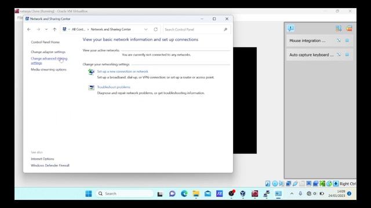Click the search magnifier in Control Panel
Image resolution: width=371 pixels, height=208 pixels.
pyautogui.click(x=225, y=29)
